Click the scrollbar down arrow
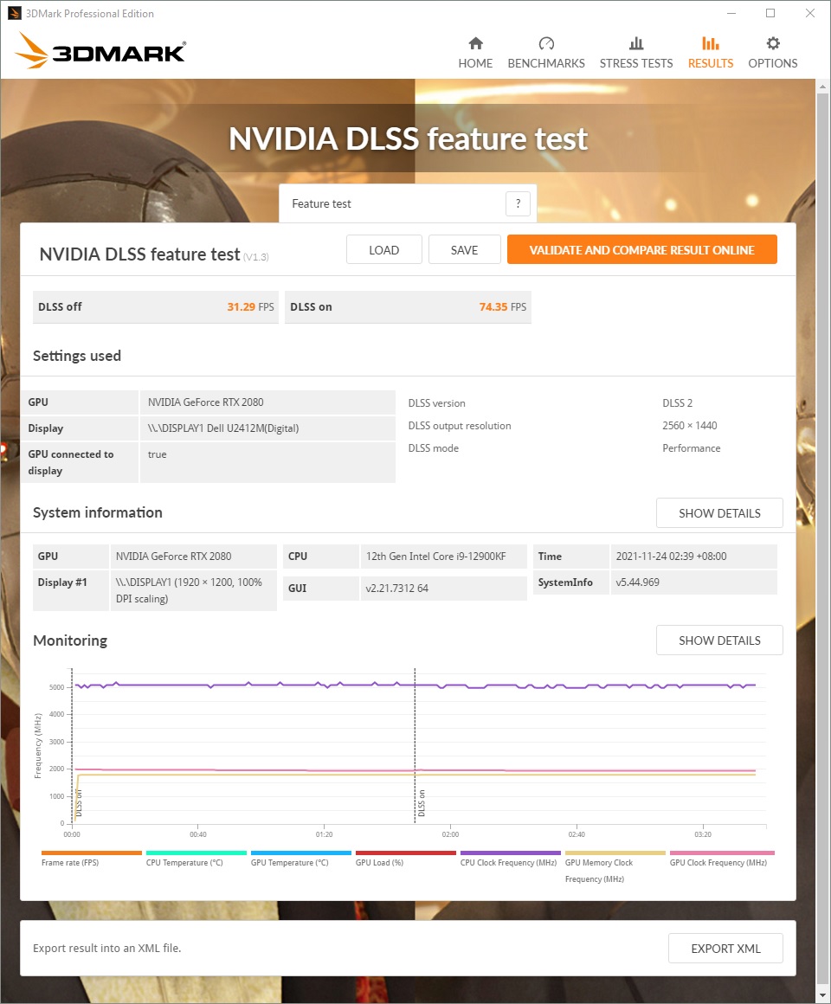Image resolution: width=831 pixels, height=1004 pixels. [822, 995]
